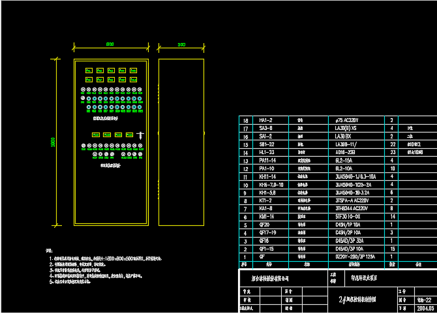
Task: Select the 300 depth dimension label
Action: 181,43
